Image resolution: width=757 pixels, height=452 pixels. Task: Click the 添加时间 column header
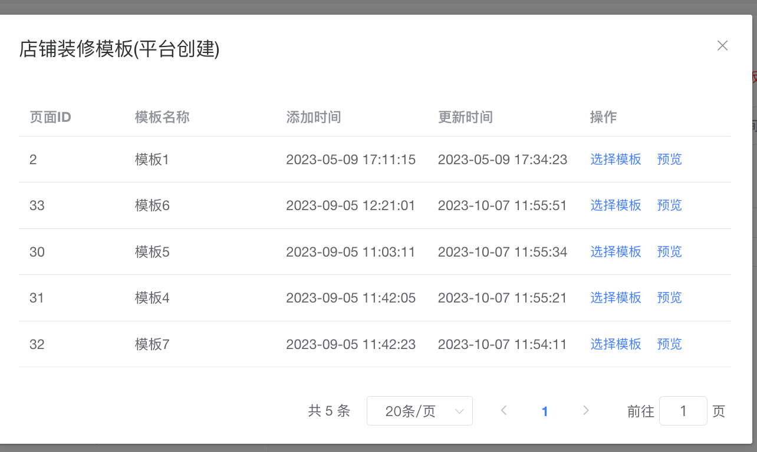(x=313, y=117)
